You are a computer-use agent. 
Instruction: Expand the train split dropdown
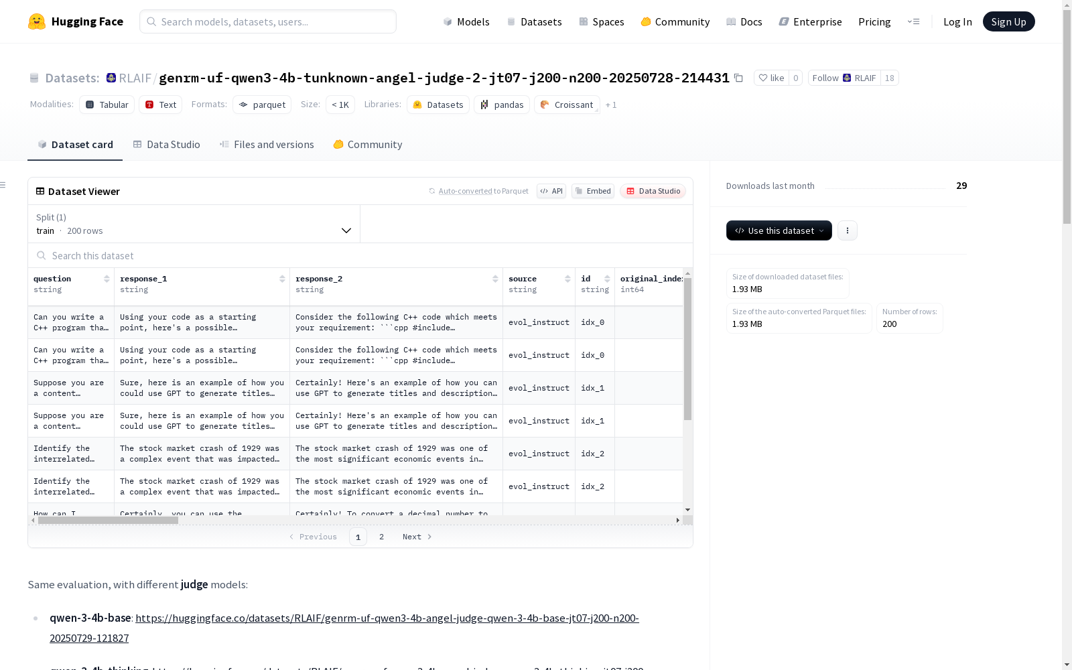pyautogui.click(x=194, y=224)
